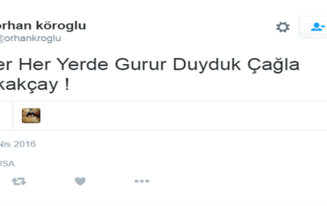Like the tweet with the heart icon

pos(80,181)
